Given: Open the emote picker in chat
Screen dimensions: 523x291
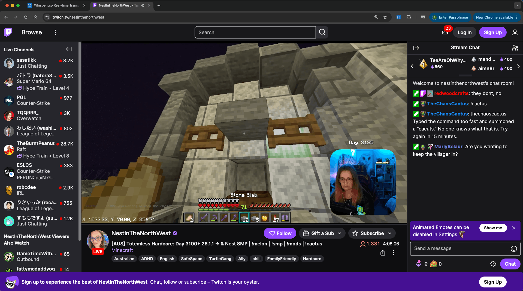Looking at the screenshot, I should pyautogui.click(x=514, y=249).
